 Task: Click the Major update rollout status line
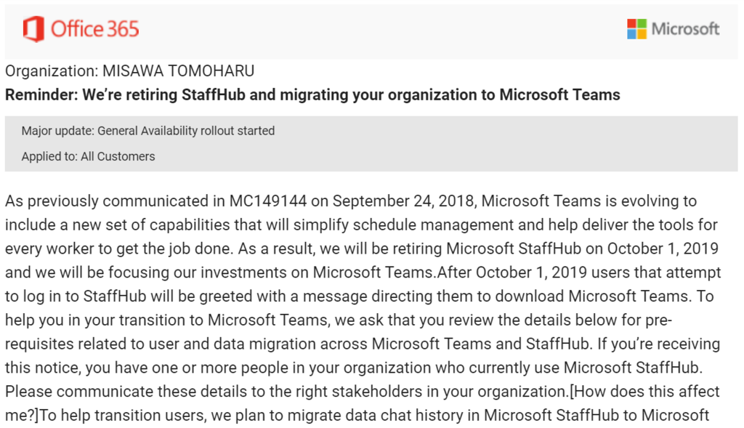click(x=148, y=131)
